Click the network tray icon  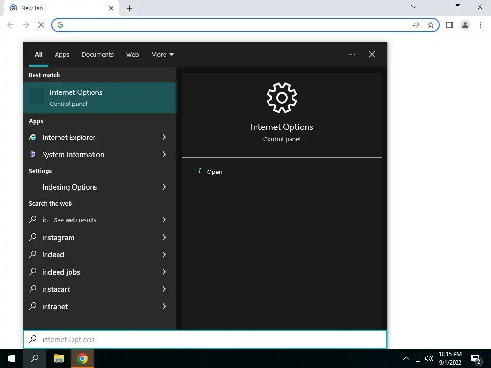click(x=418, y=358)
